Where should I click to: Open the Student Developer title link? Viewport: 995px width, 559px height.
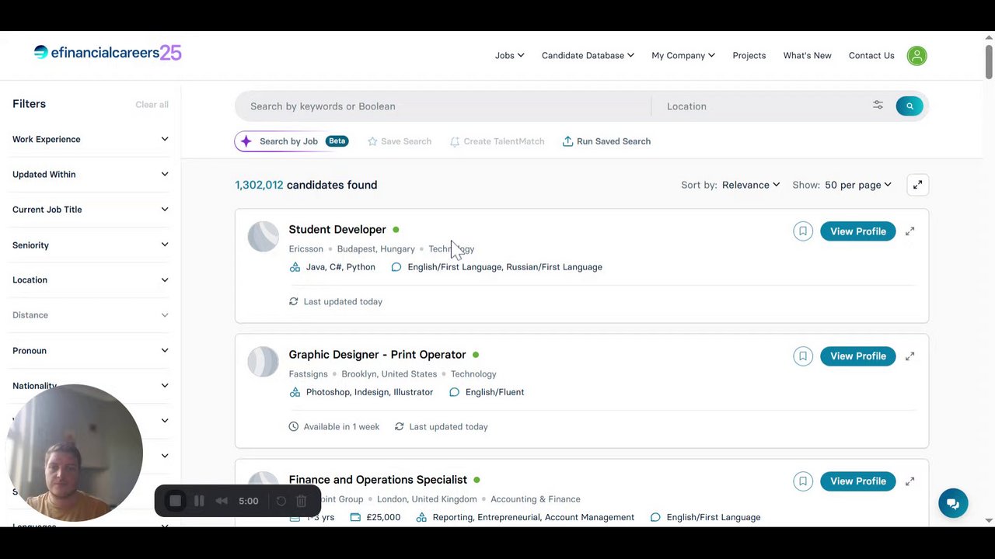coord(337,230)
